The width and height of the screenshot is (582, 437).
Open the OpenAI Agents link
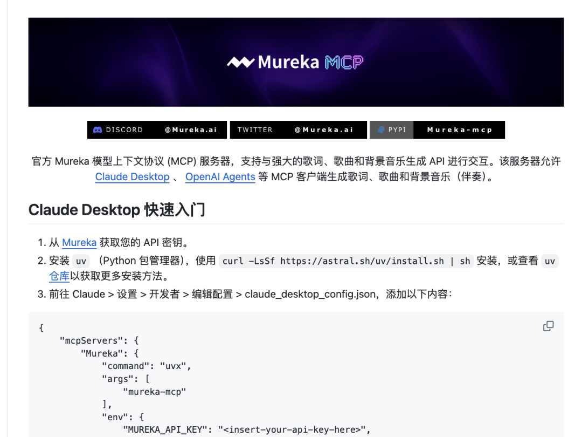(220, 176)
